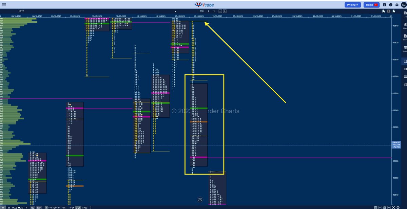This screenshot has width=407, height=209.
Task: Select the D daily timeframe
Action: pos(3,207)
